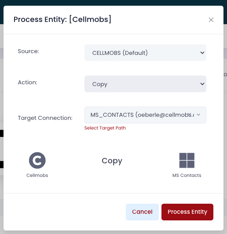The image size is (227, 234).
Task: Expand the Target Connection chevron
Action: [x=198, y=115]
